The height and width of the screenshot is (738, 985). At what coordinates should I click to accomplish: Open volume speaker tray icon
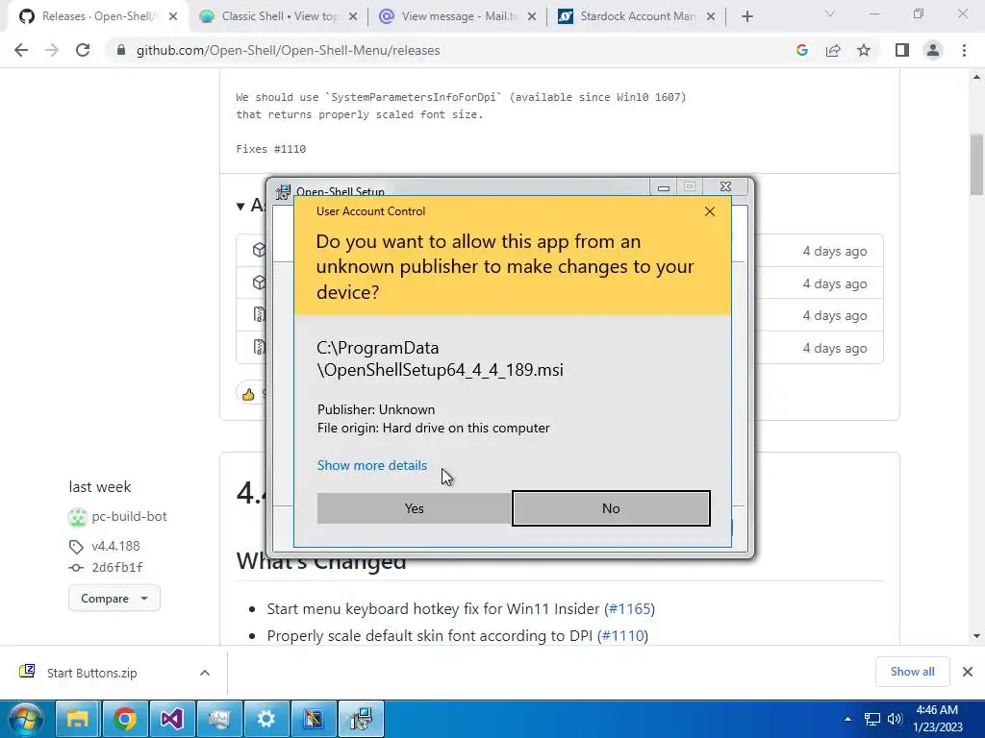pos(895,719)
